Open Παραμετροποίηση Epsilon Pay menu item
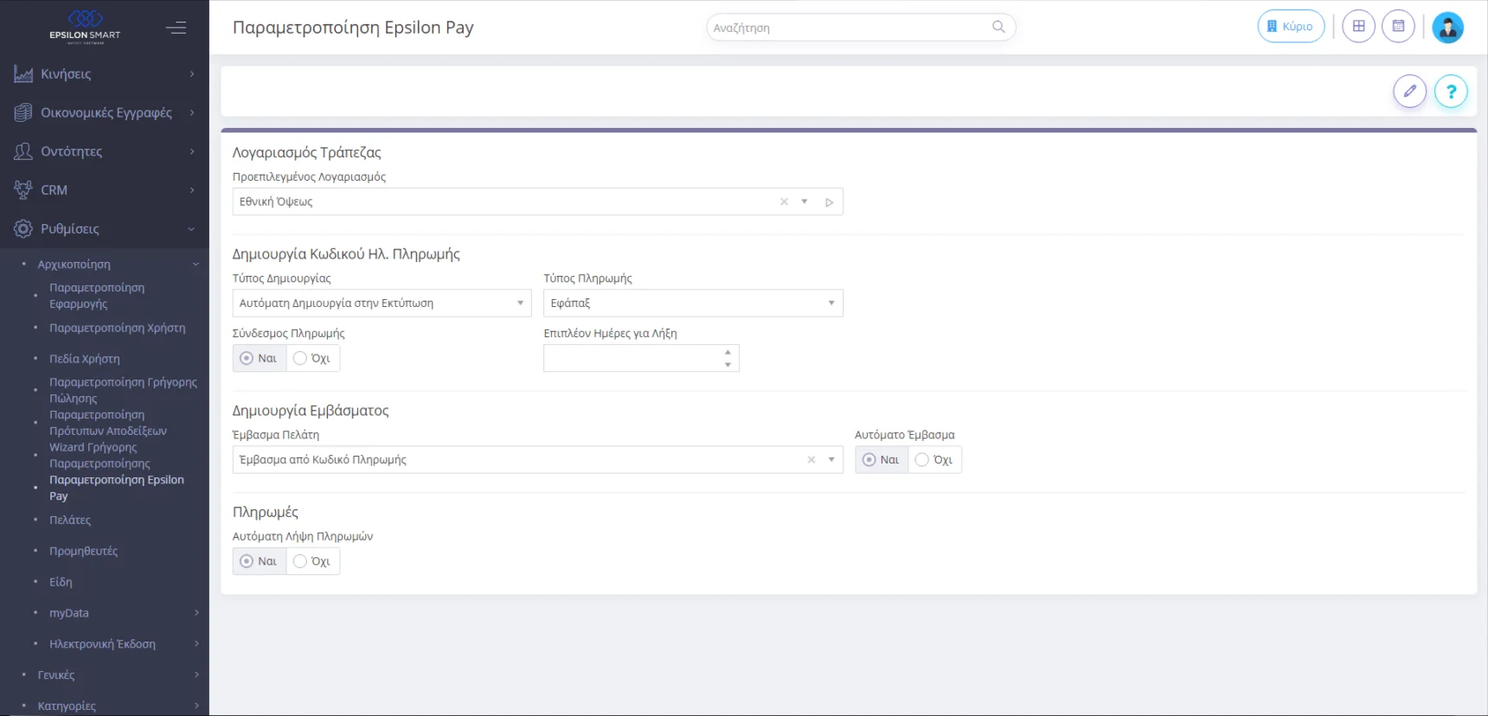This screenshot has width=1488, height=716. tap(117, 488)
